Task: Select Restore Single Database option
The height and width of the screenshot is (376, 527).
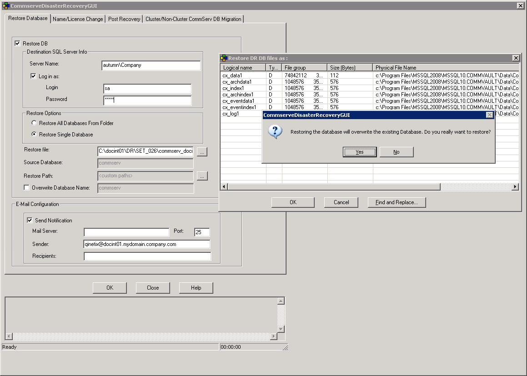Action: coord(34,135)
